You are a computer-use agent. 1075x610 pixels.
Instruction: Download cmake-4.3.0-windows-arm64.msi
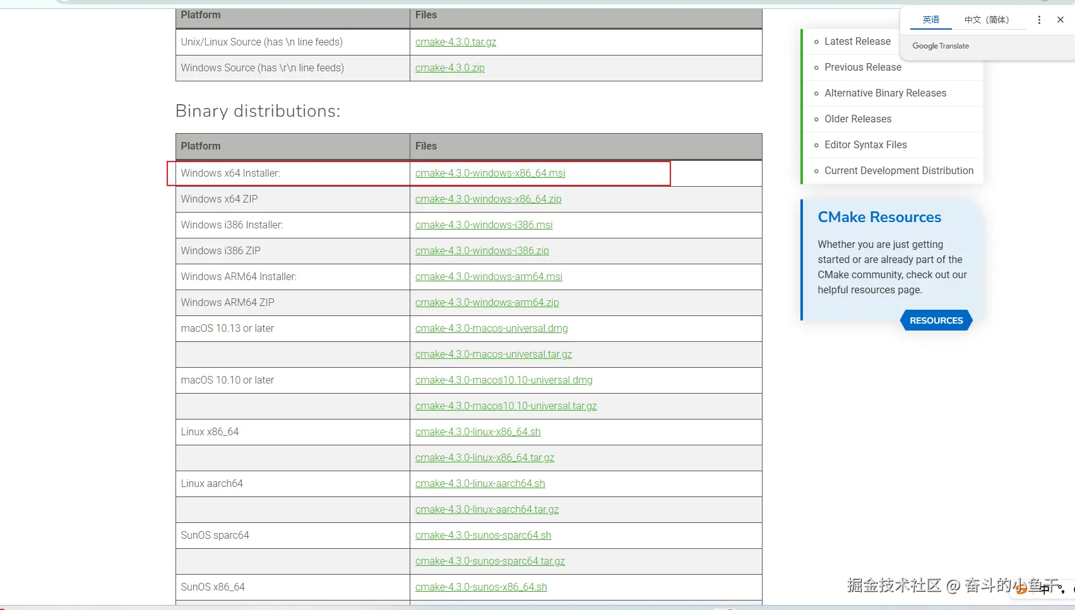click(x=489, y=277)
